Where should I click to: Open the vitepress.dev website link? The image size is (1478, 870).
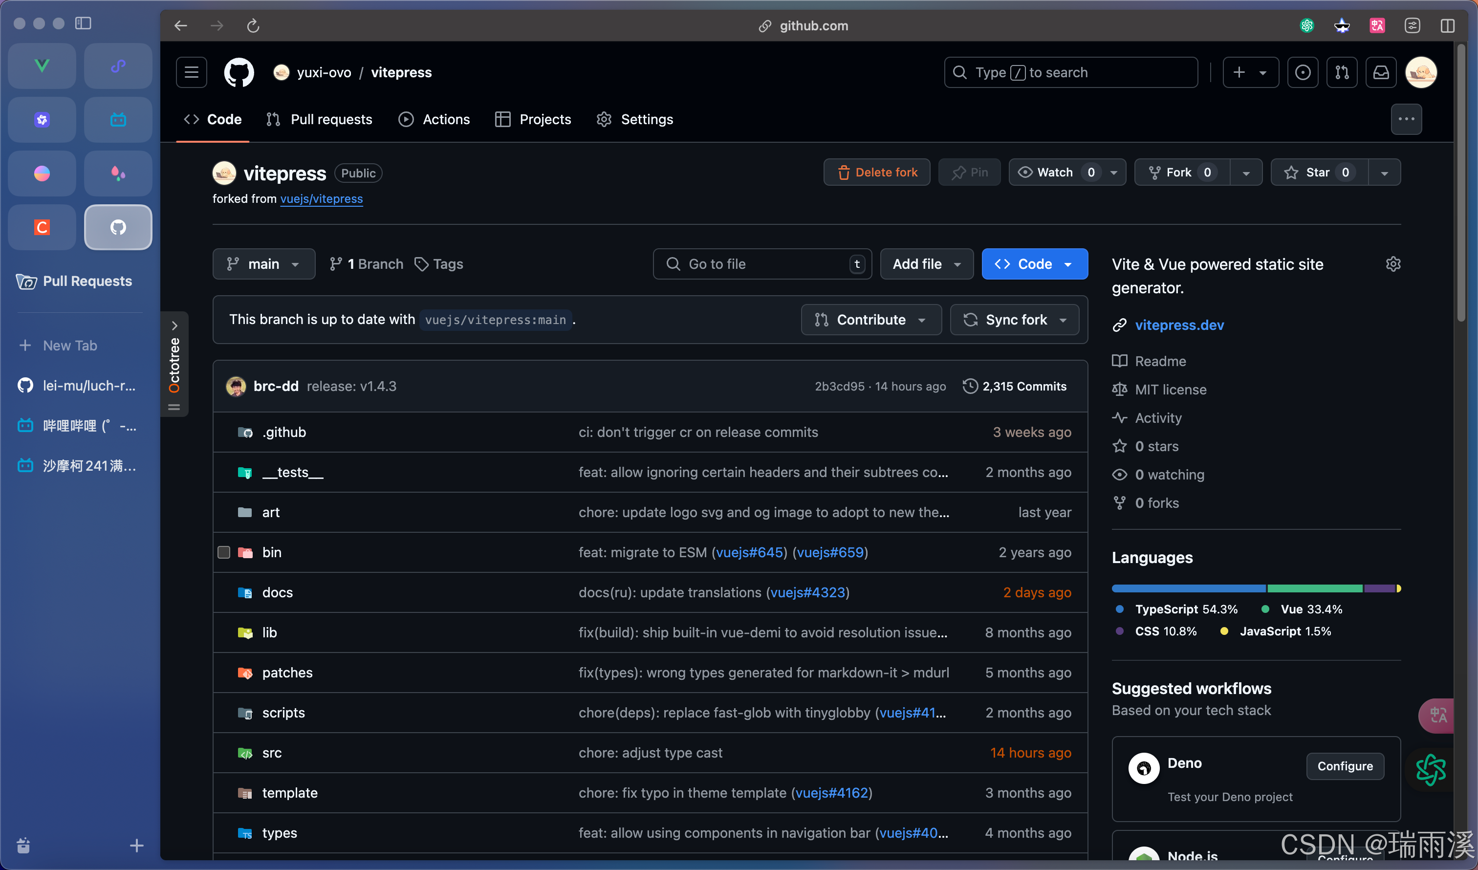[1179, 325]
